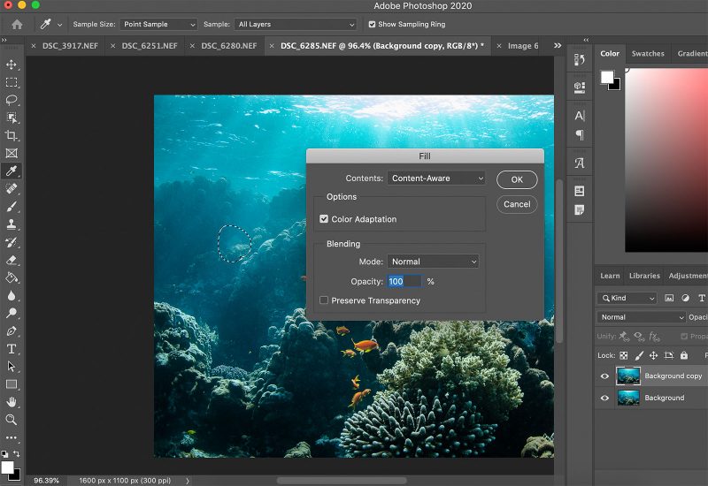Viewport: 708px width, 486px height.
Task: Open the Sample All Layers dropdown
Action: [x=296, y=25]
